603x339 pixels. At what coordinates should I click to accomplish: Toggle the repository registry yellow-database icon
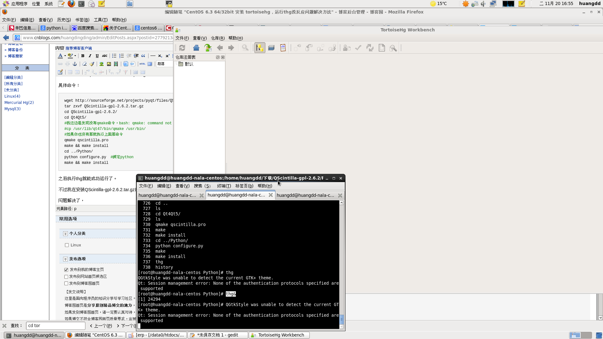click(x=260, y=48)
